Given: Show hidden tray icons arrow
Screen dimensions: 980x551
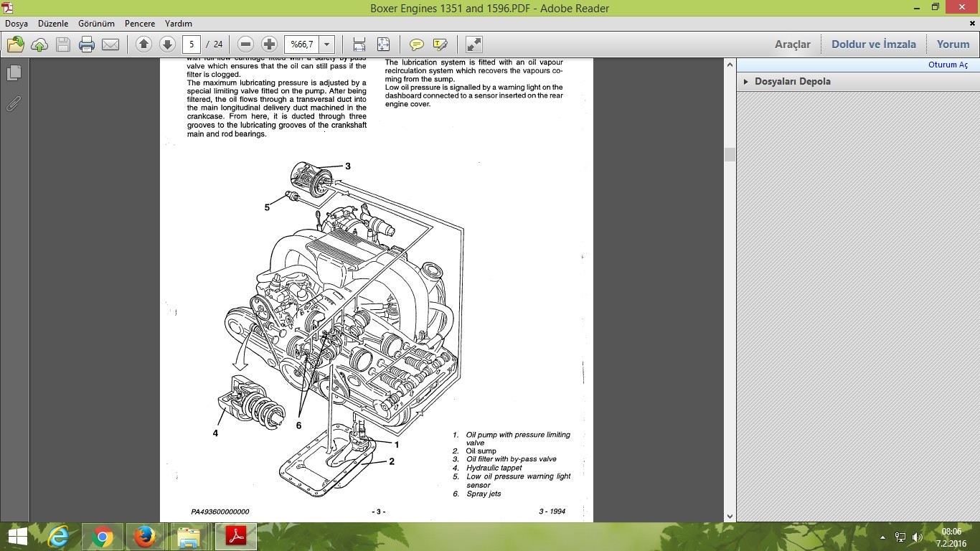Looking at the screenshot, I should tap(882, 537).
